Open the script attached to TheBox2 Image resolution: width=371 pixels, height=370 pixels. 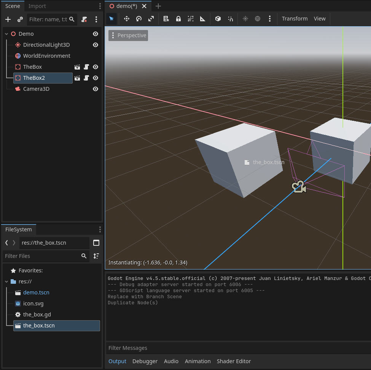pos(86,78)
